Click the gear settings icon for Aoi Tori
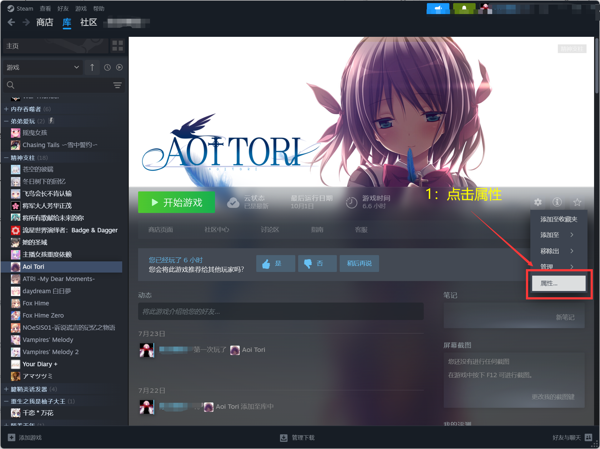Viewport: 600px width, 449px height. tap(538, 202)
